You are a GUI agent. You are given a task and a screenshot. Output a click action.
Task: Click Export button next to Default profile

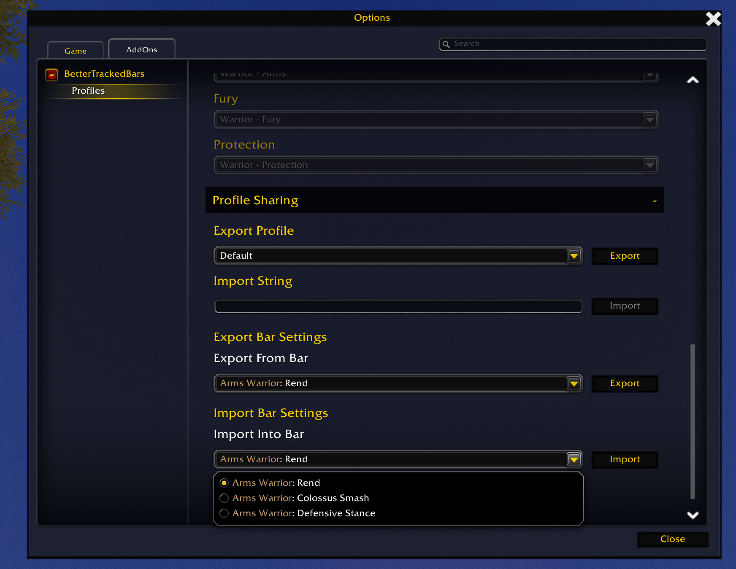[625, 256]
